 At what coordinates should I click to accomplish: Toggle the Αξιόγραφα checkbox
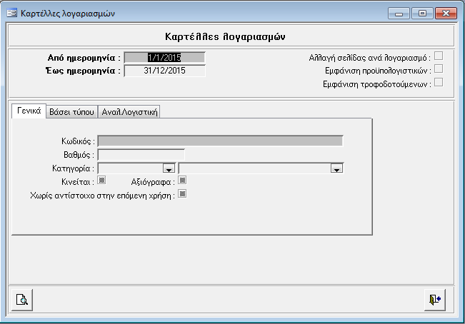182,181
